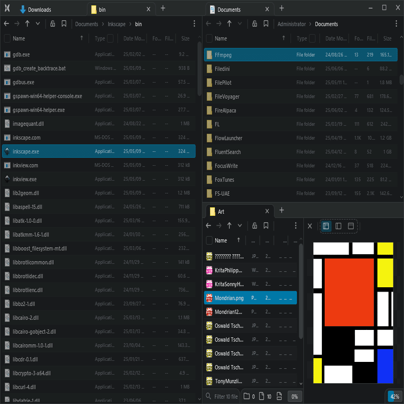Viewport: 404px width, 404px height.
Task: Bookmark the bin folder
Action: [64, 23]
